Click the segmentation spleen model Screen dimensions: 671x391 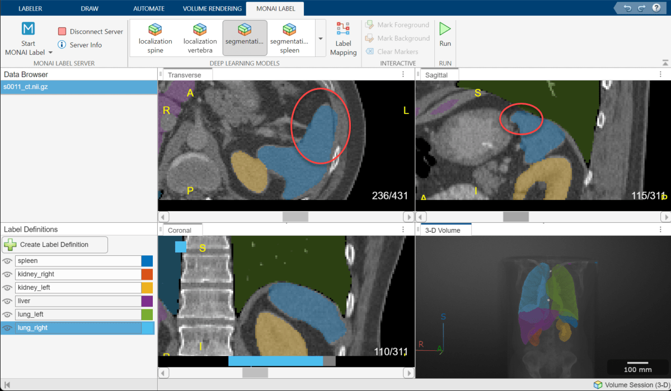point(289,37)
